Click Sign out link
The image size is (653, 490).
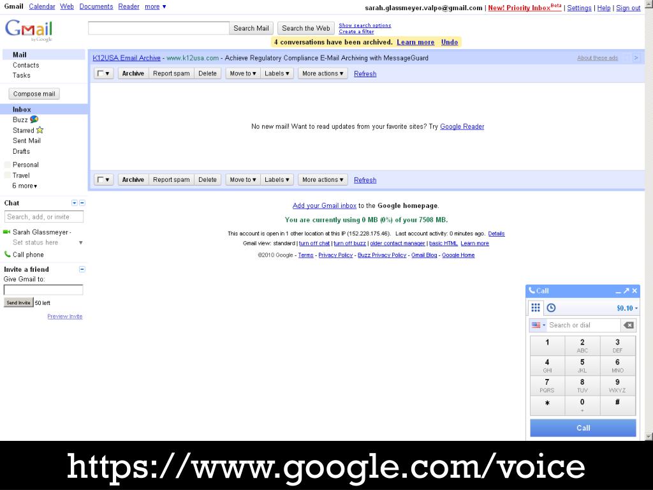click(628, 8)
